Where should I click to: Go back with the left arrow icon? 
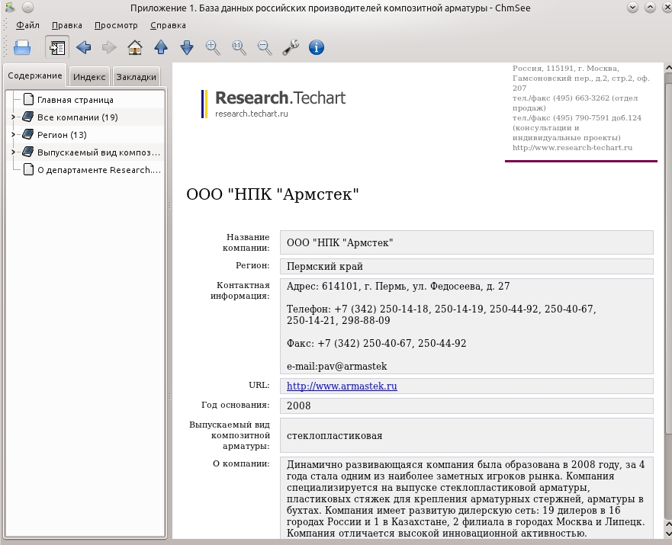click(x=84, y=47)
